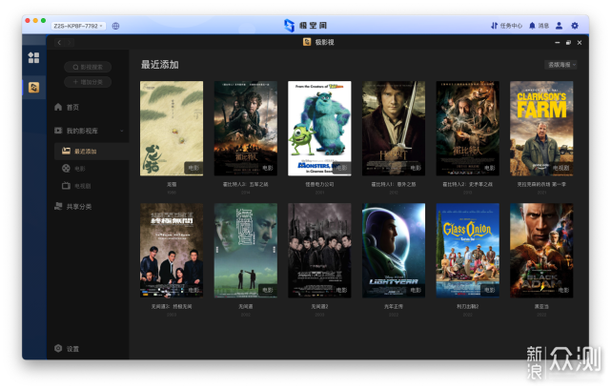
Task: Open the device ID Z2S-KP8F-7792 dropdown
Action: (78, 26)
